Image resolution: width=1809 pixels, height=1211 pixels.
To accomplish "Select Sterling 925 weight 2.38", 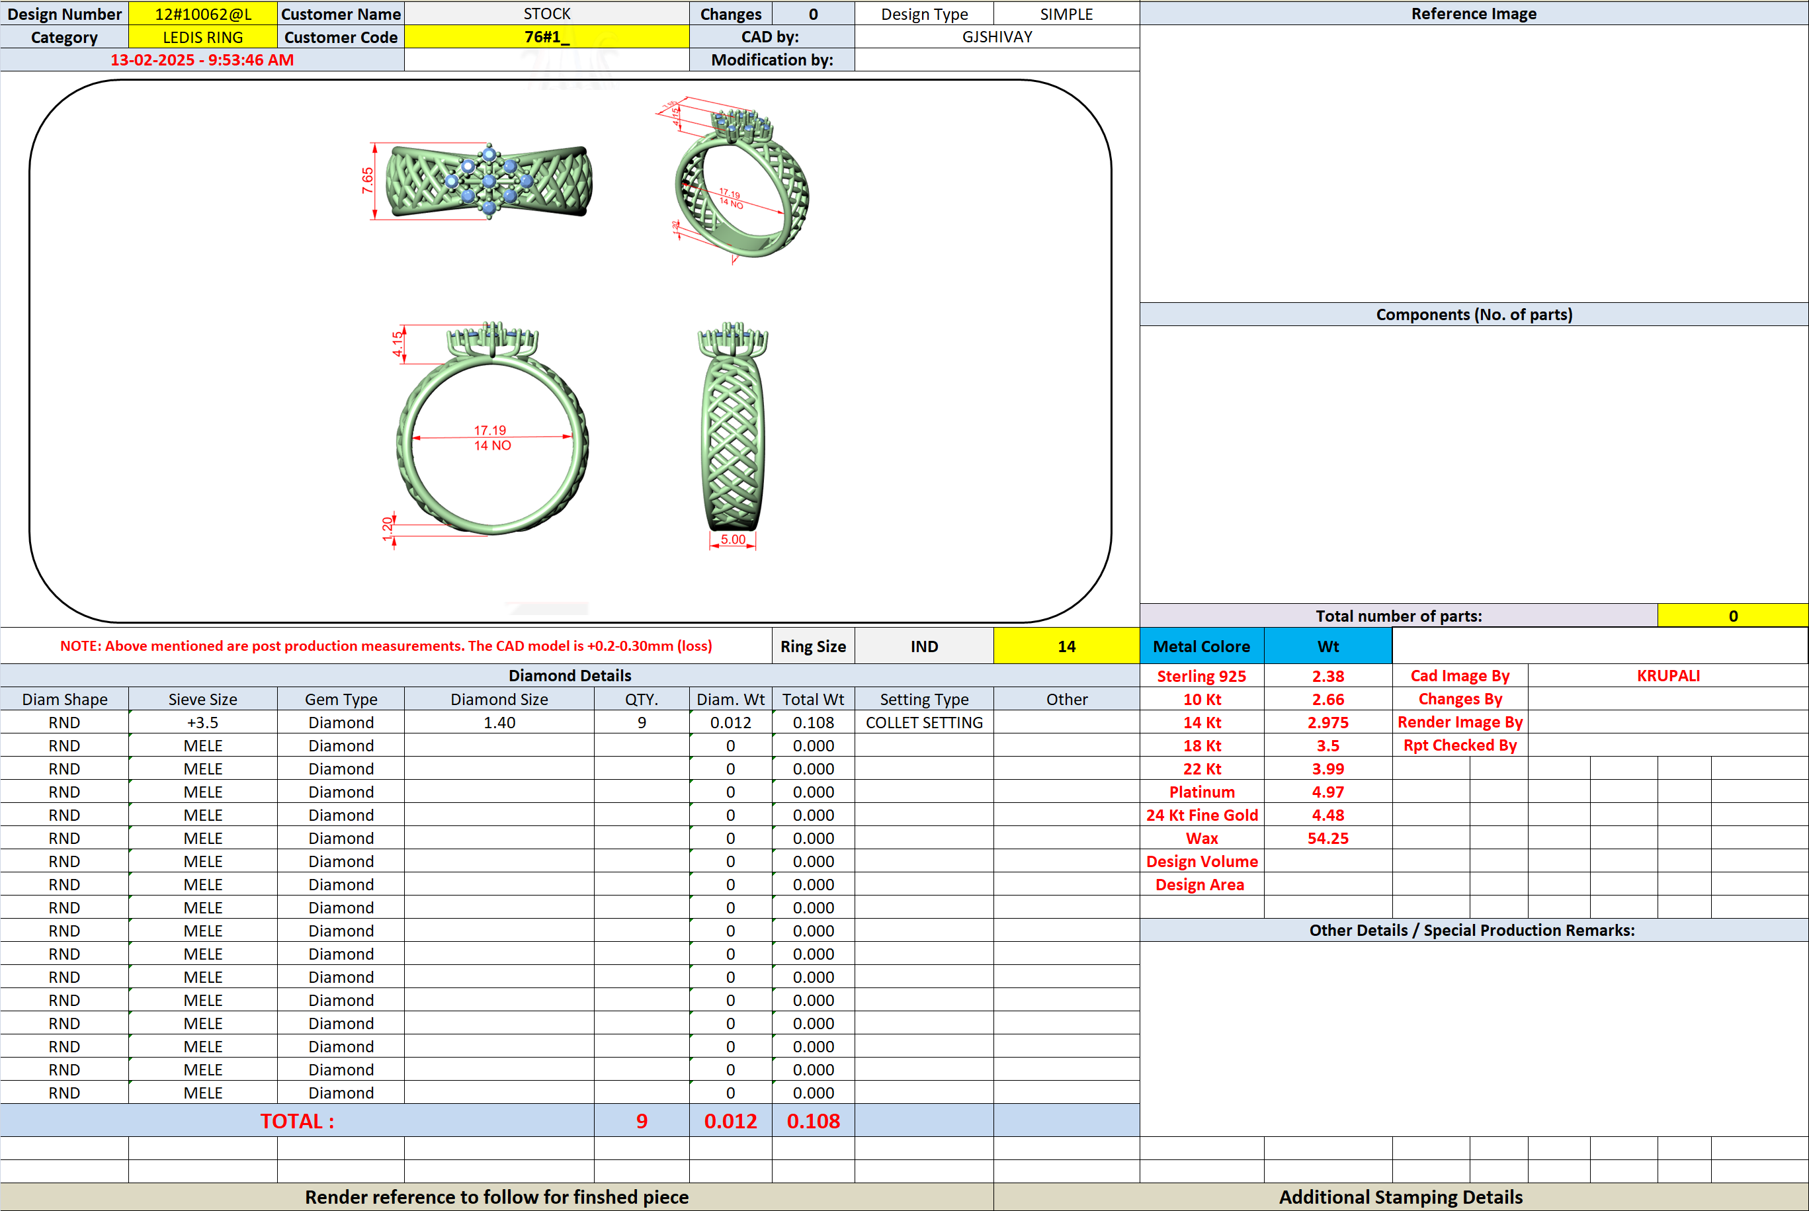I will [1327, 676].
